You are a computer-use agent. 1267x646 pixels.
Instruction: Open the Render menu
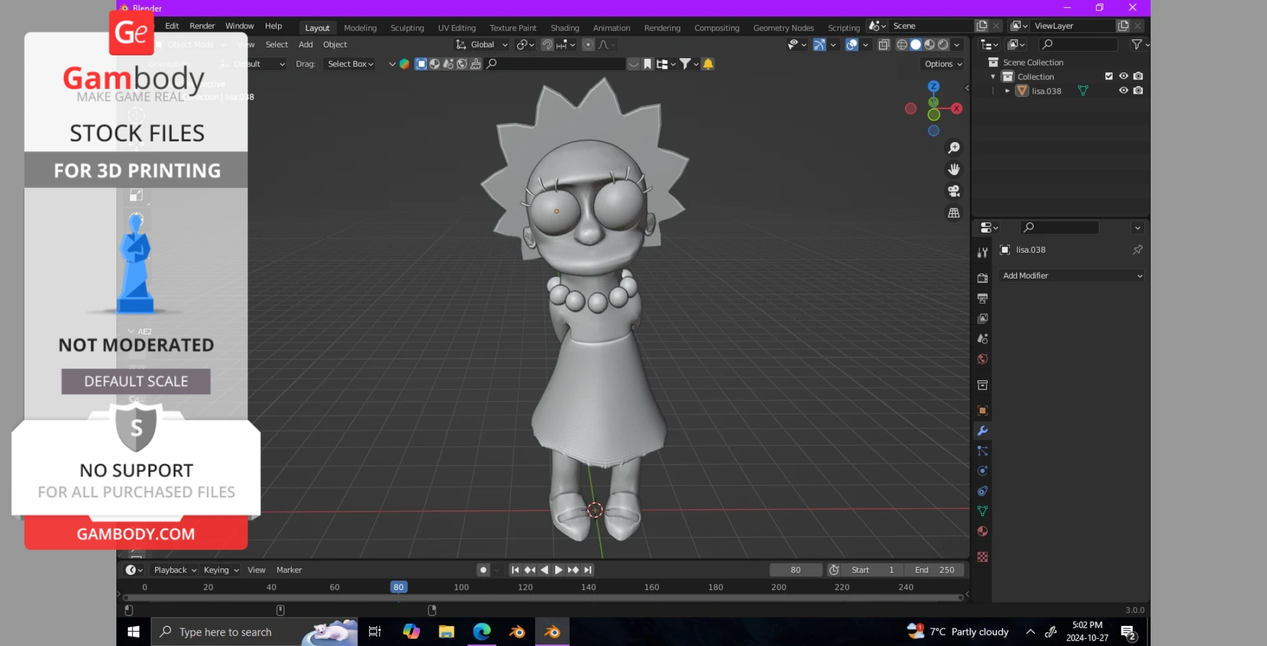pos(202,26)
